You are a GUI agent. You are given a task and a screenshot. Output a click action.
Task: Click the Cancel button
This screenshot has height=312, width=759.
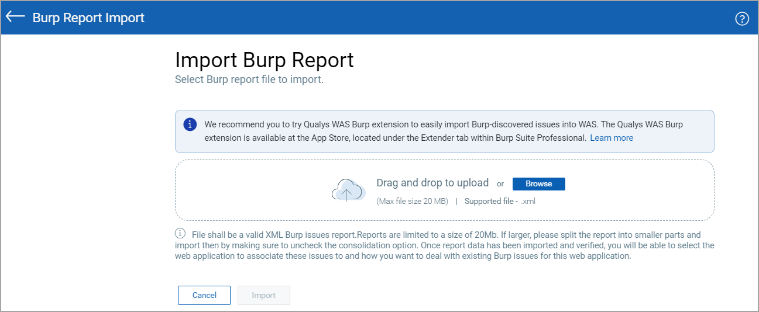pos(204,295)
